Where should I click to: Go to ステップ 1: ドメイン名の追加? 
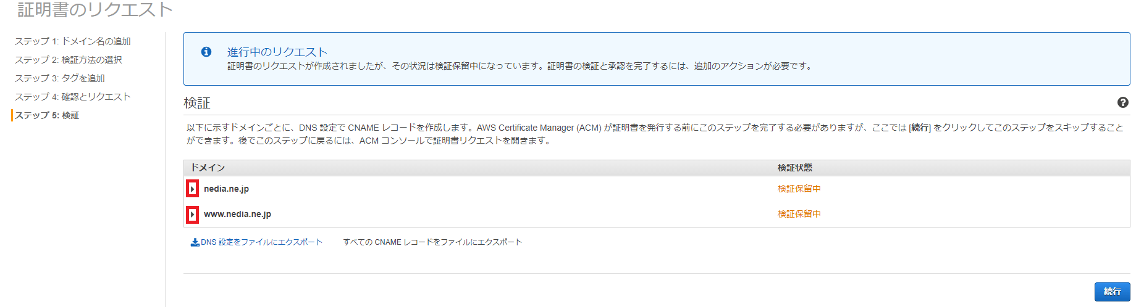click(x=73, y=41)
